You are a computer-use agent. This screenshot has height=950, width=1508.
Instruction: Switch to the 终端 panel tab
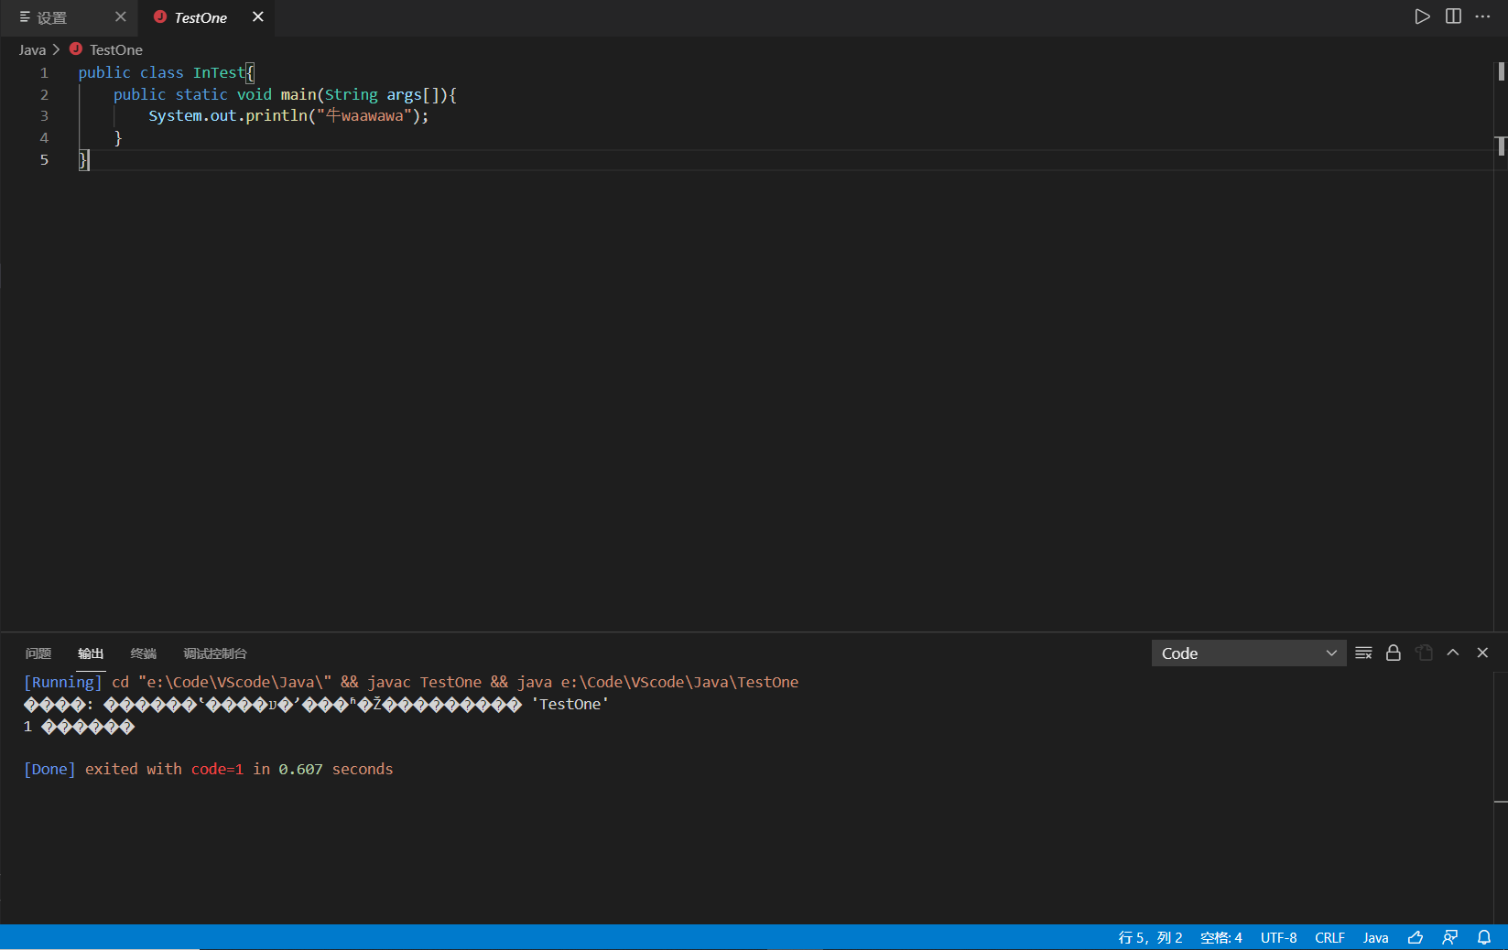(x=143, y=653)
